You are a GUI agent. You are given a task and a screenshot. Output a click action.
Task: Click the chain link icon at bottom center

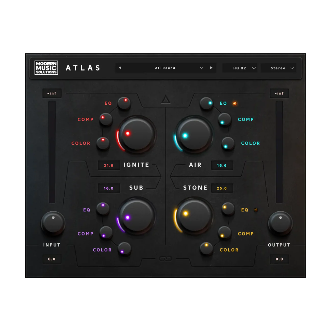point(165,259)
